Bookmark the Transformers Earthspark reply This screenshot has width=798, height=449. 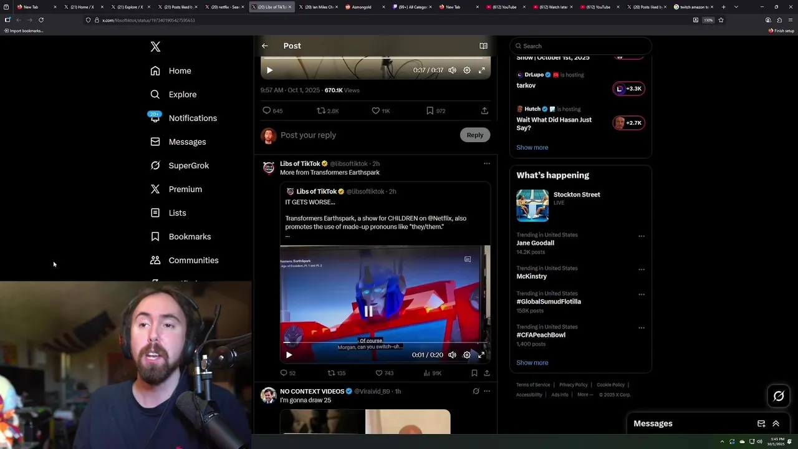click(x=474, y=373)
